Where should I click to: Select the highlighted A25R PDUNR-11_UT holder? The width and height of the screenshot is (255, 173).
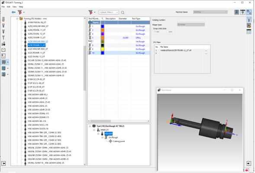coord(37,45)
